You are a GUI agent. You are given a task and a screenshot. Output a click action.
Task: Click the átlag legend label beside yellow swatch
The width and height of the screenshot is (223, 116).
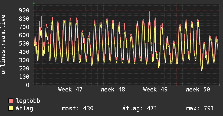[x=24, y=108]
